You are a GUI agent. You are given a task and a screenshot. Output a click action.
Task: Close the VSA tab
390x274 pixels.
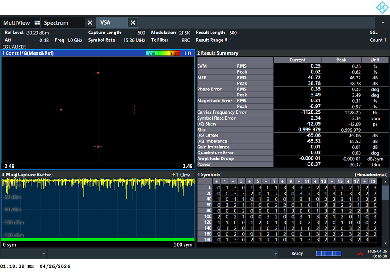tap(133, 23)
